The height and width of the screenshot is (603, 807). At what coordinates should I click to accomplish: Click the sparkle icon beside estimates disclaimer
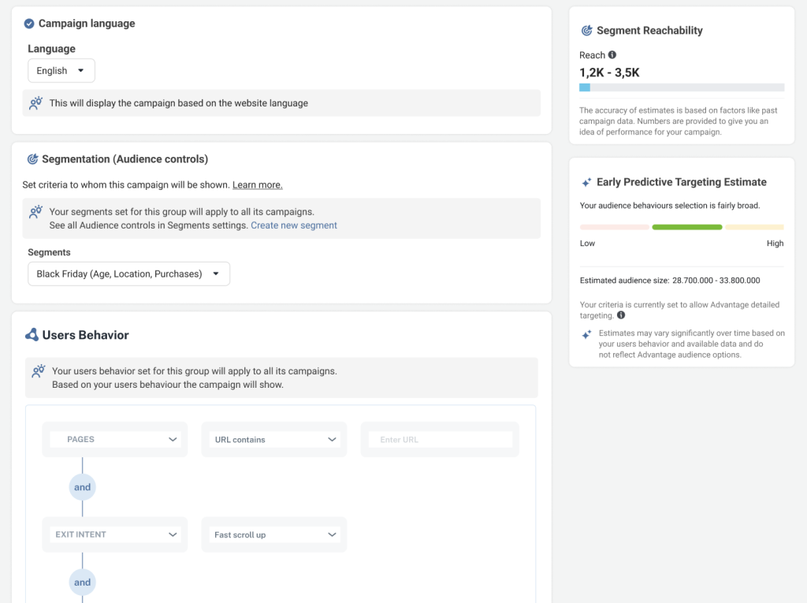(x=586, y=334)
